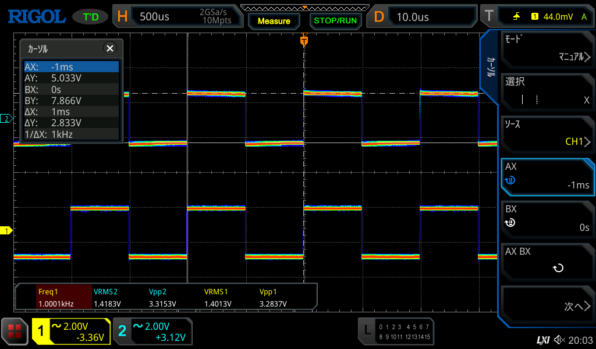Expand the モード マニュアル mode option
Screen dimensions: 596x349
[x=547, y=49]
